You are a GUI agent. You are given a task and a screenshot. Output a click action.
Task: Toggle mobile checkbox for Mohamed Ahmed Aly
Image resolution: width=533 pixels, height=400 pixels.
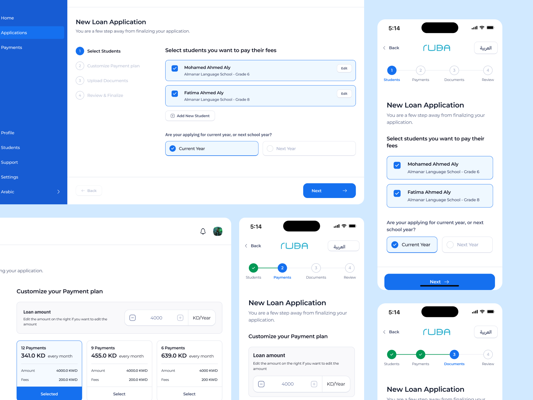397,165
